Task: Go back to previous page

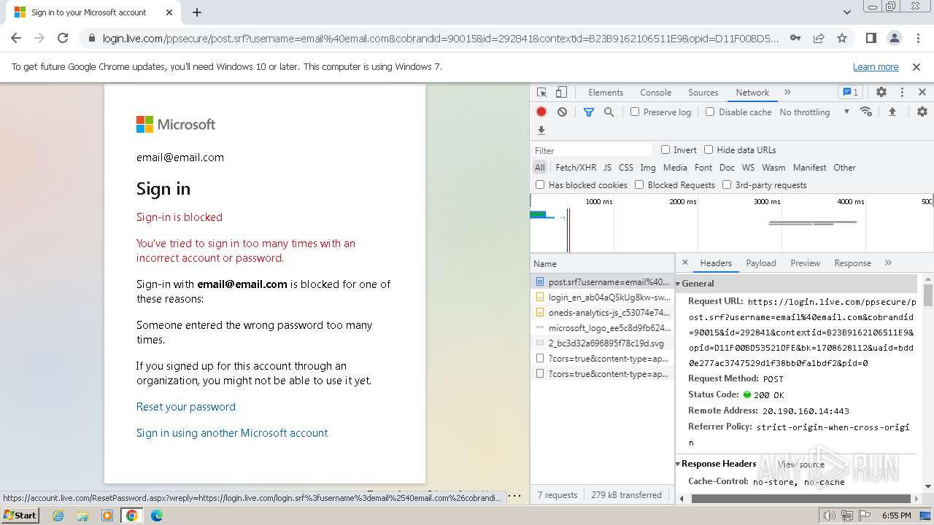Action: 16,38
